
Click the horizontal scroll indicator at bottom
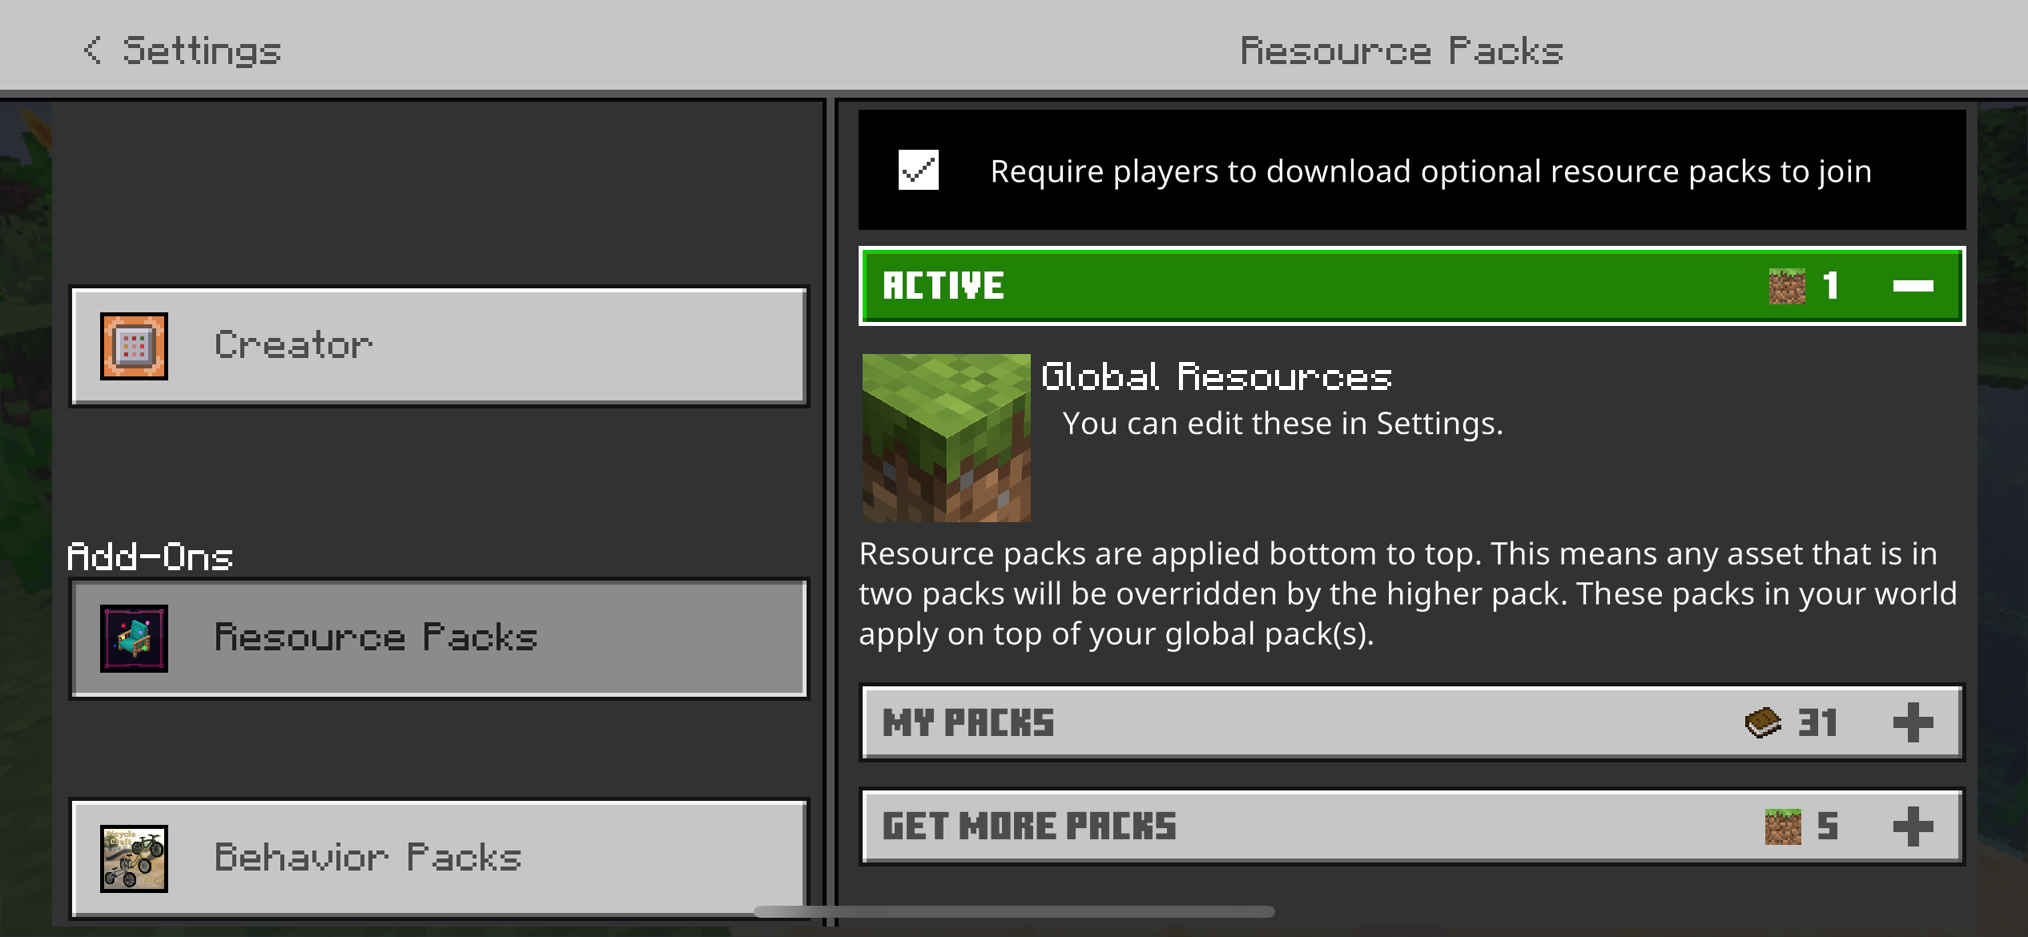pyautogui.click(x=1014, y=911)
